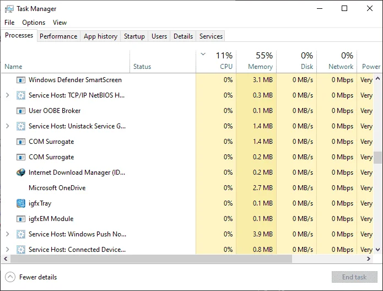
Task: Click the Windows Defender SmartScreen process icon
Action: point(21,80)
